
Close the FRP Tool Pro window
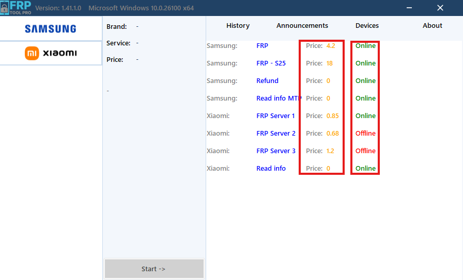click(x=440, y=8)
